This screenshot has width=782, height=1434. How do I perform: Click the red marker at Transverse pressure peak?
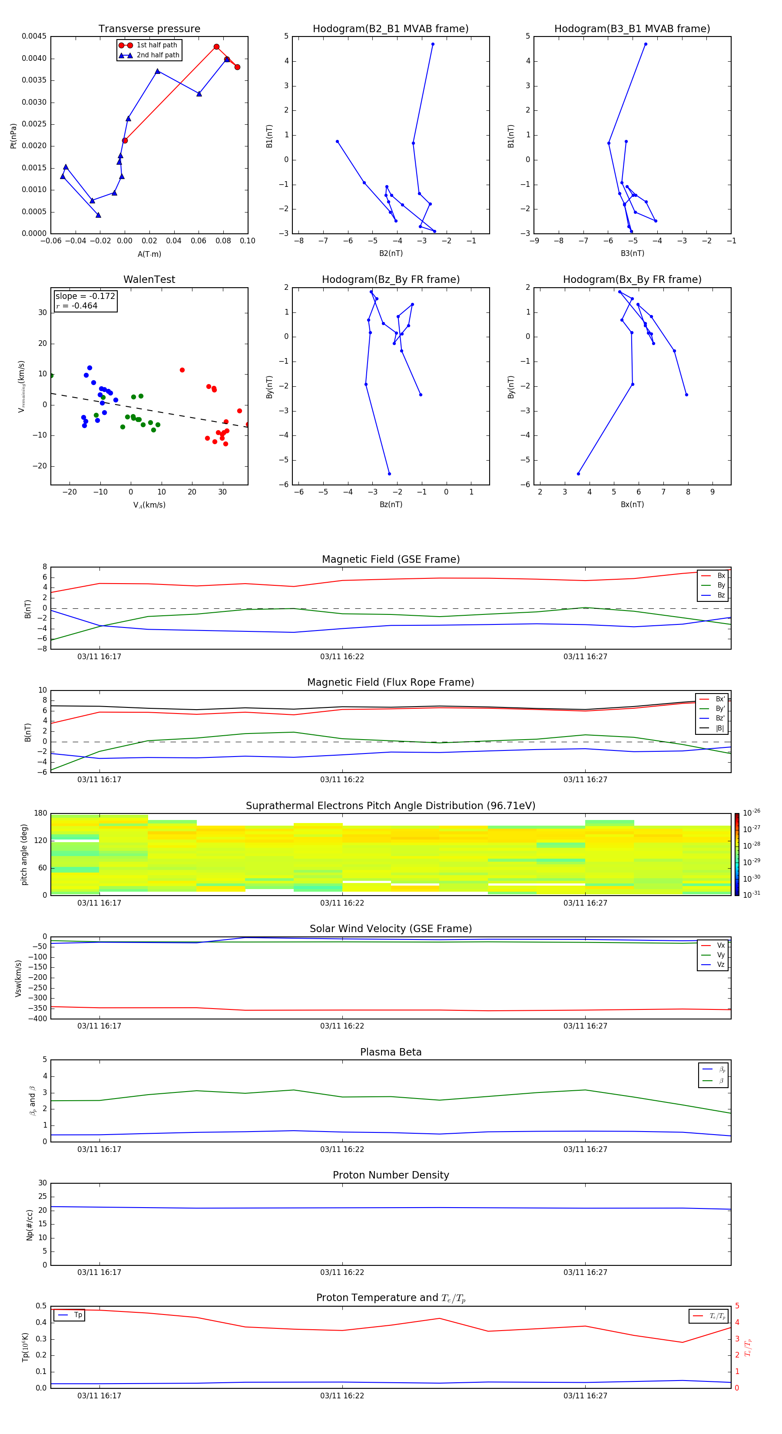point(216,47)
